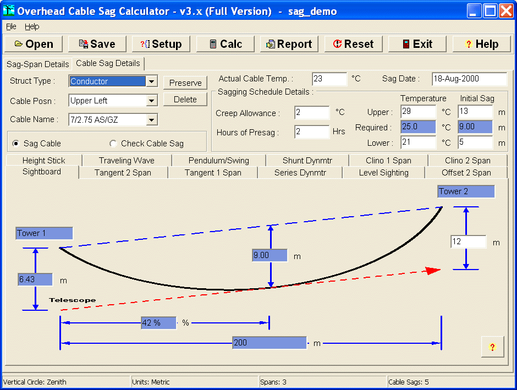
Task: Expand the Cable Posn dropdown
Action: [x=152, y=101]
